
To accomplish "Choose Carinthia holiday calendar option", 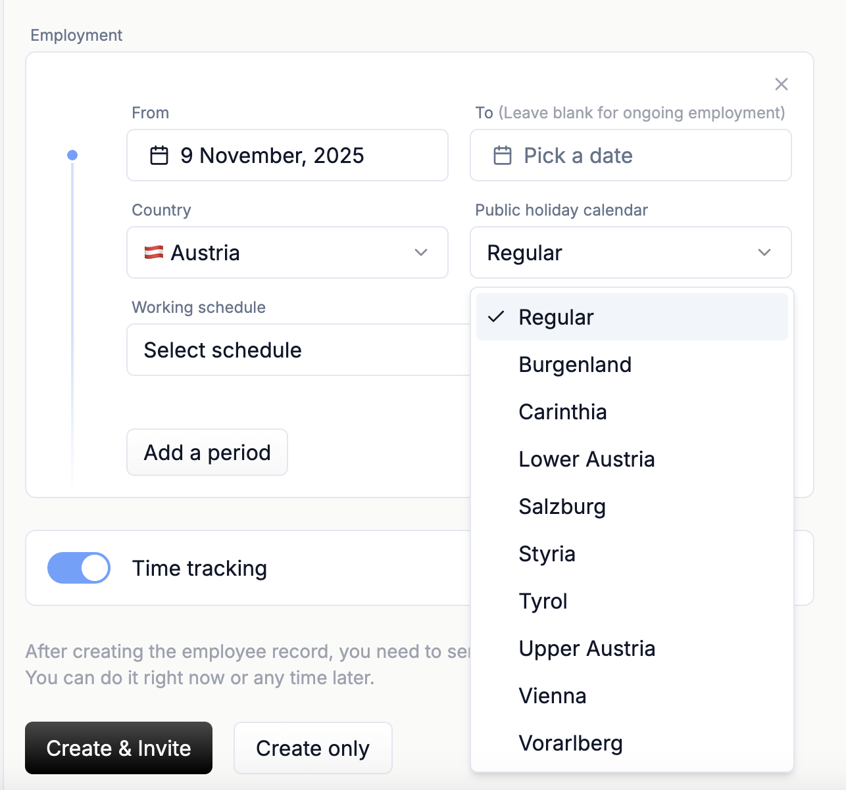I will pyautogui.click(x=562, y=412).
